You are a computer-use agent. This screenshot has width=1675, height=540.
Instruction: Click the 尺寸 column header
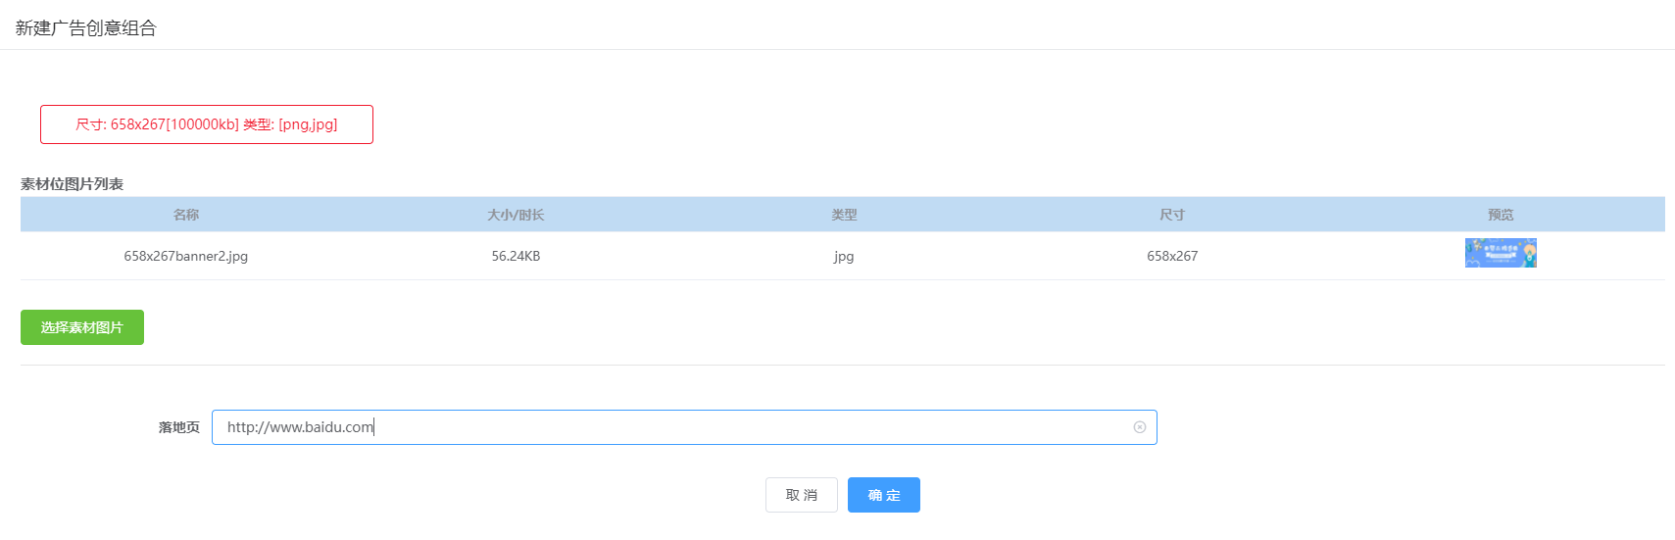click(1172, 215)
